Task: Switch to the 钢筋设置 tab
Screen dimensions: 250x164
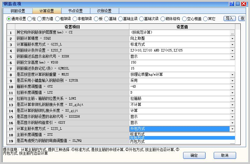Action: [18, 11]
